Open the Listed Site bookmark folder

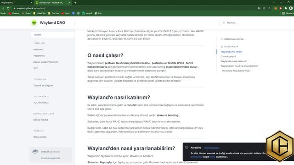pyautogui.click(x=40, y=13)
